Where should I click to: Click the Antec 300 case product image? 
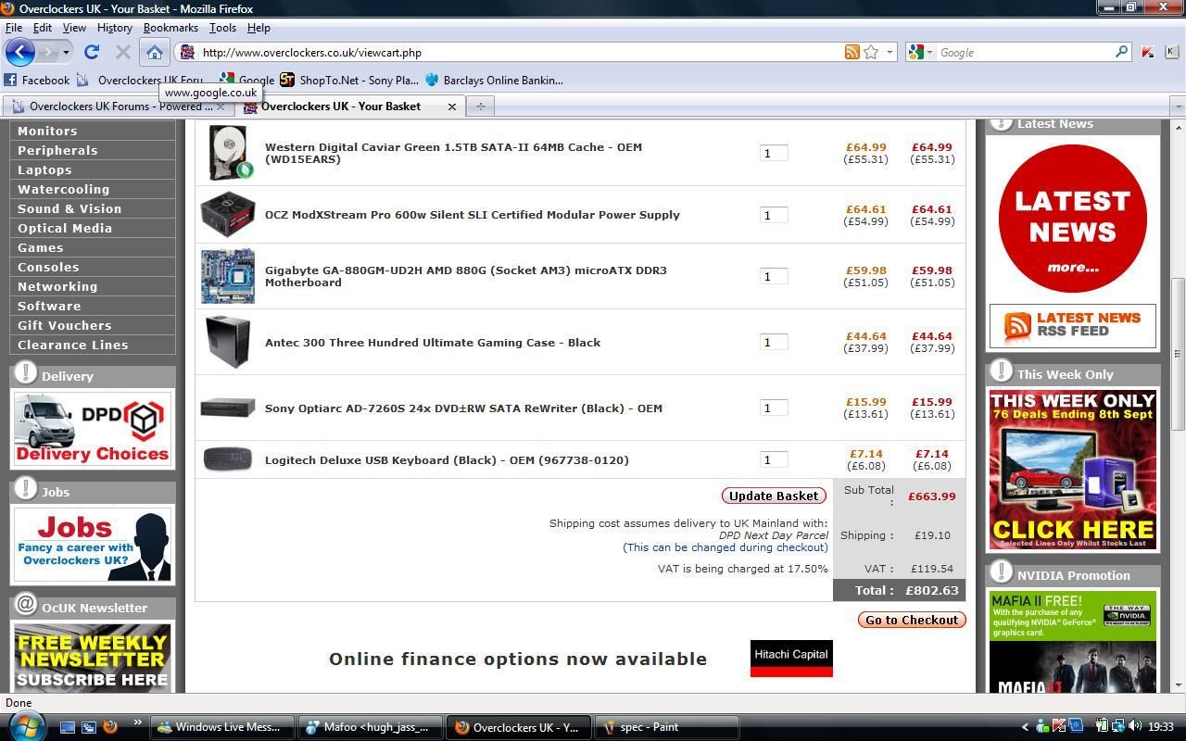point(228,342)
